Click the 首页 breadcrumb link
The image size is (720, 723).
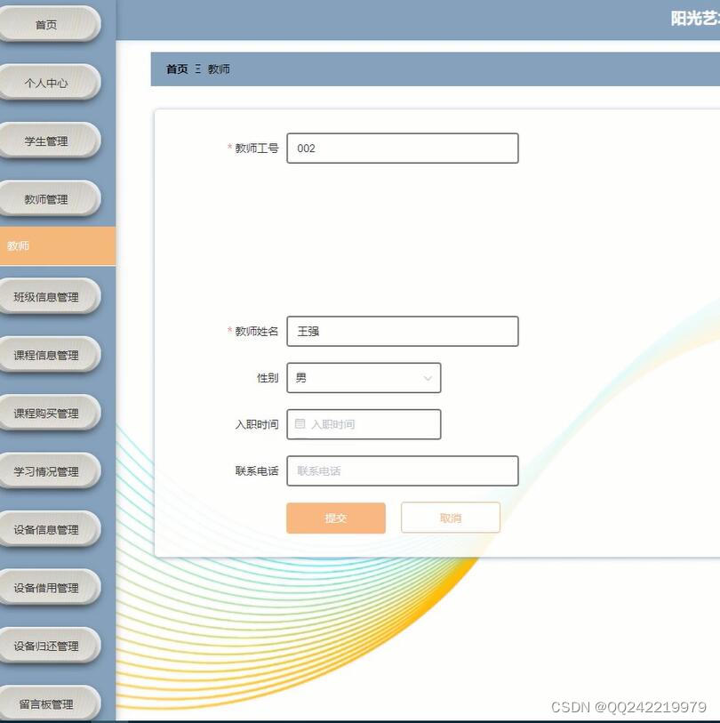(x=175, y=68)
